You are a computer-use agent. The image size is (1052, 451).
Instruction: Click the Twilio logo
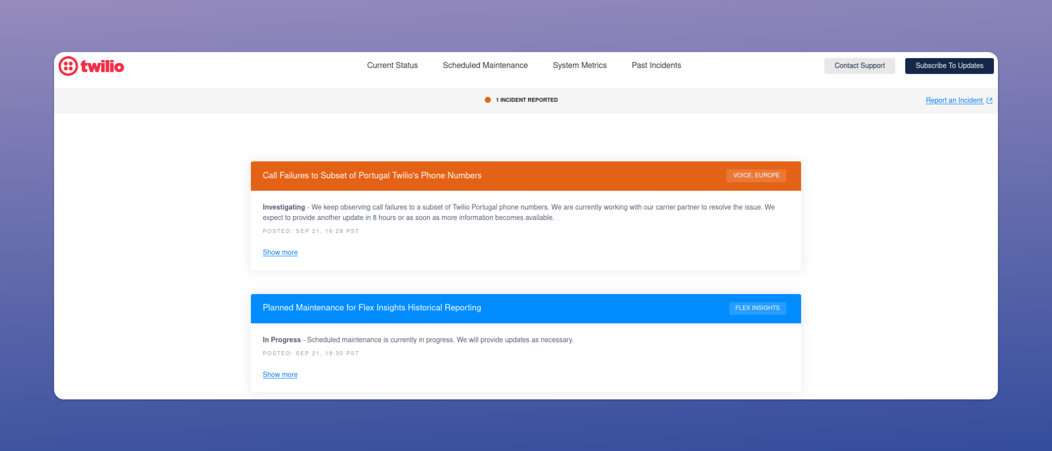[x=91, y=66]
